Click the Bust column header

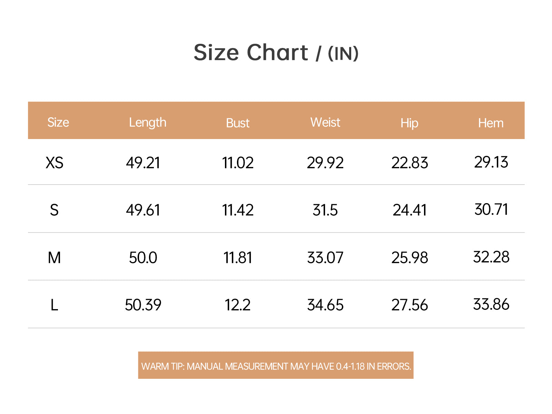click(237, 123)
